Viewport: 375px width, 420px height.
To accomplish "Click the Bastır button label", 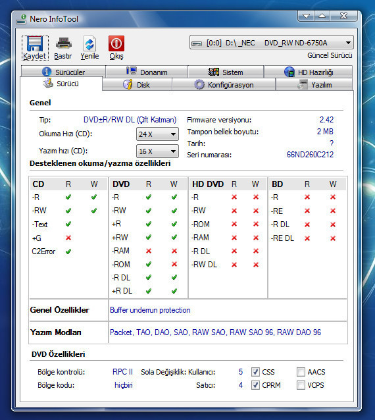I will pos(63,56).
